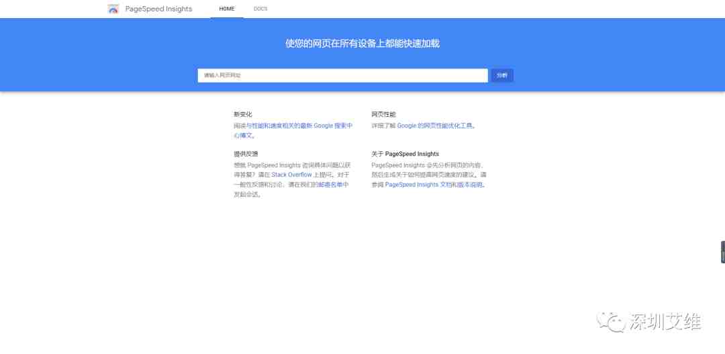Open the PageSpeed Insights 文档 link
725x354 pixels.
point(418,185)
